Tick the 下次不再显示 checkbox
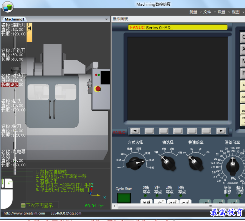 pyautogui.click(x=23, y=205)
